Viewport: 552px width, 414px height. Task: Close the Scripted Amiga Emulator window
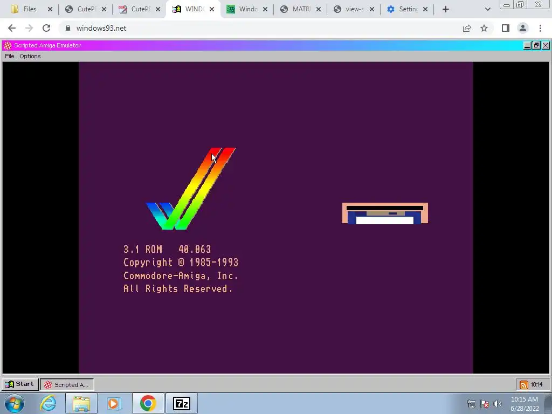tap(546, 45)
